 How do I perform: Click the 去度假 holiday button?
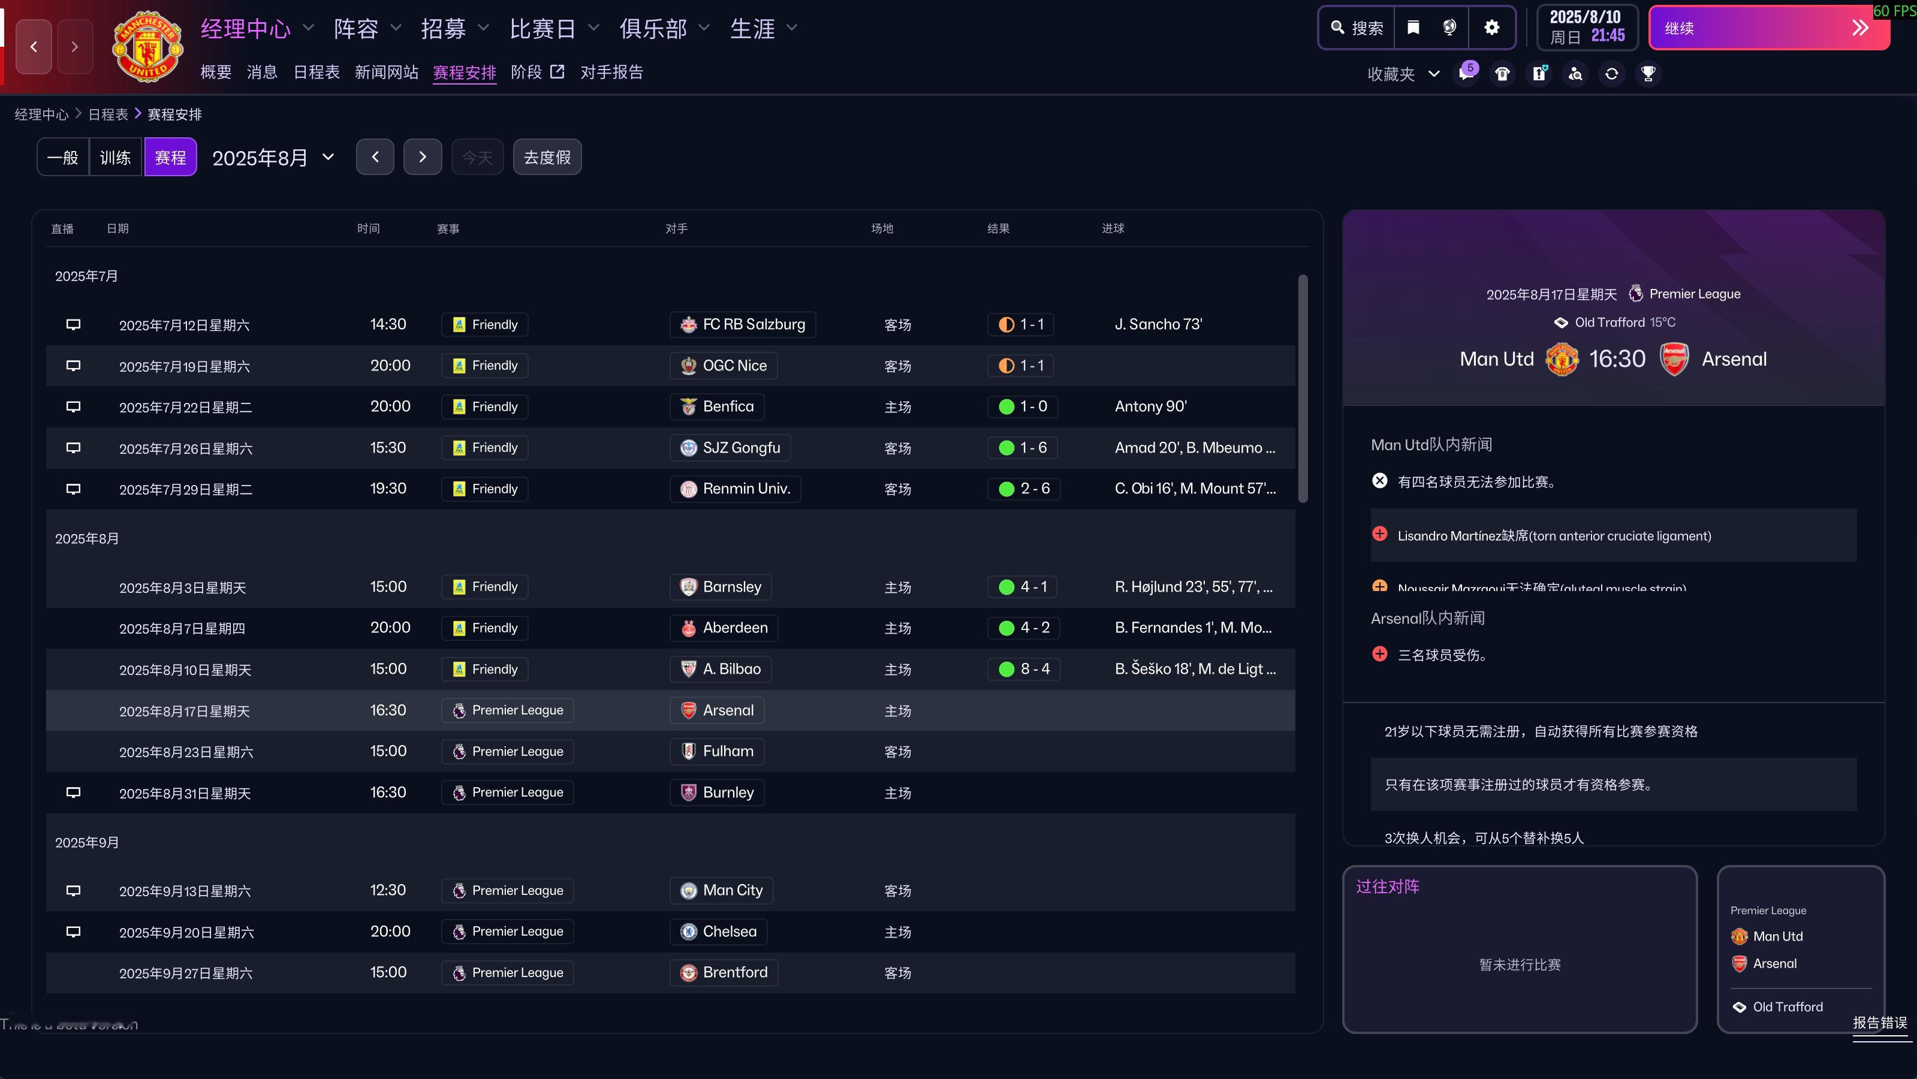[547, 157]
